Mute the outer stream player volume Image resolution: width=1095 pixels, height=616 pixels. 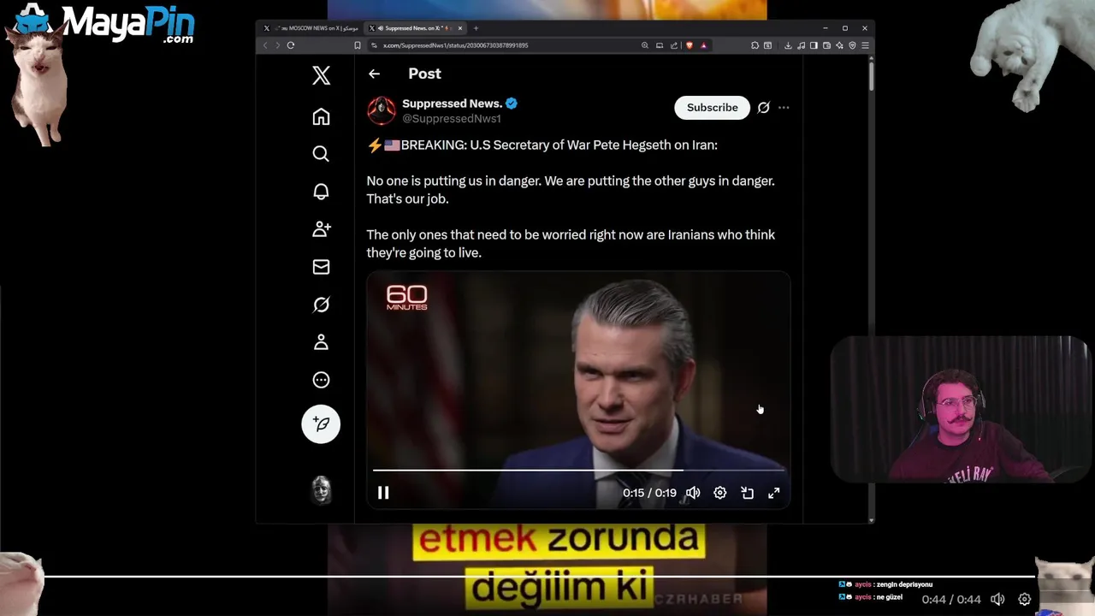tap(997, 600)
